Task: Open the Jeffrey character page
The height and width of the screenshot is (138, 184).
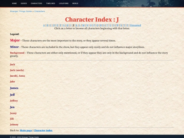Action: pyautogui.click(x=14, y=101)
